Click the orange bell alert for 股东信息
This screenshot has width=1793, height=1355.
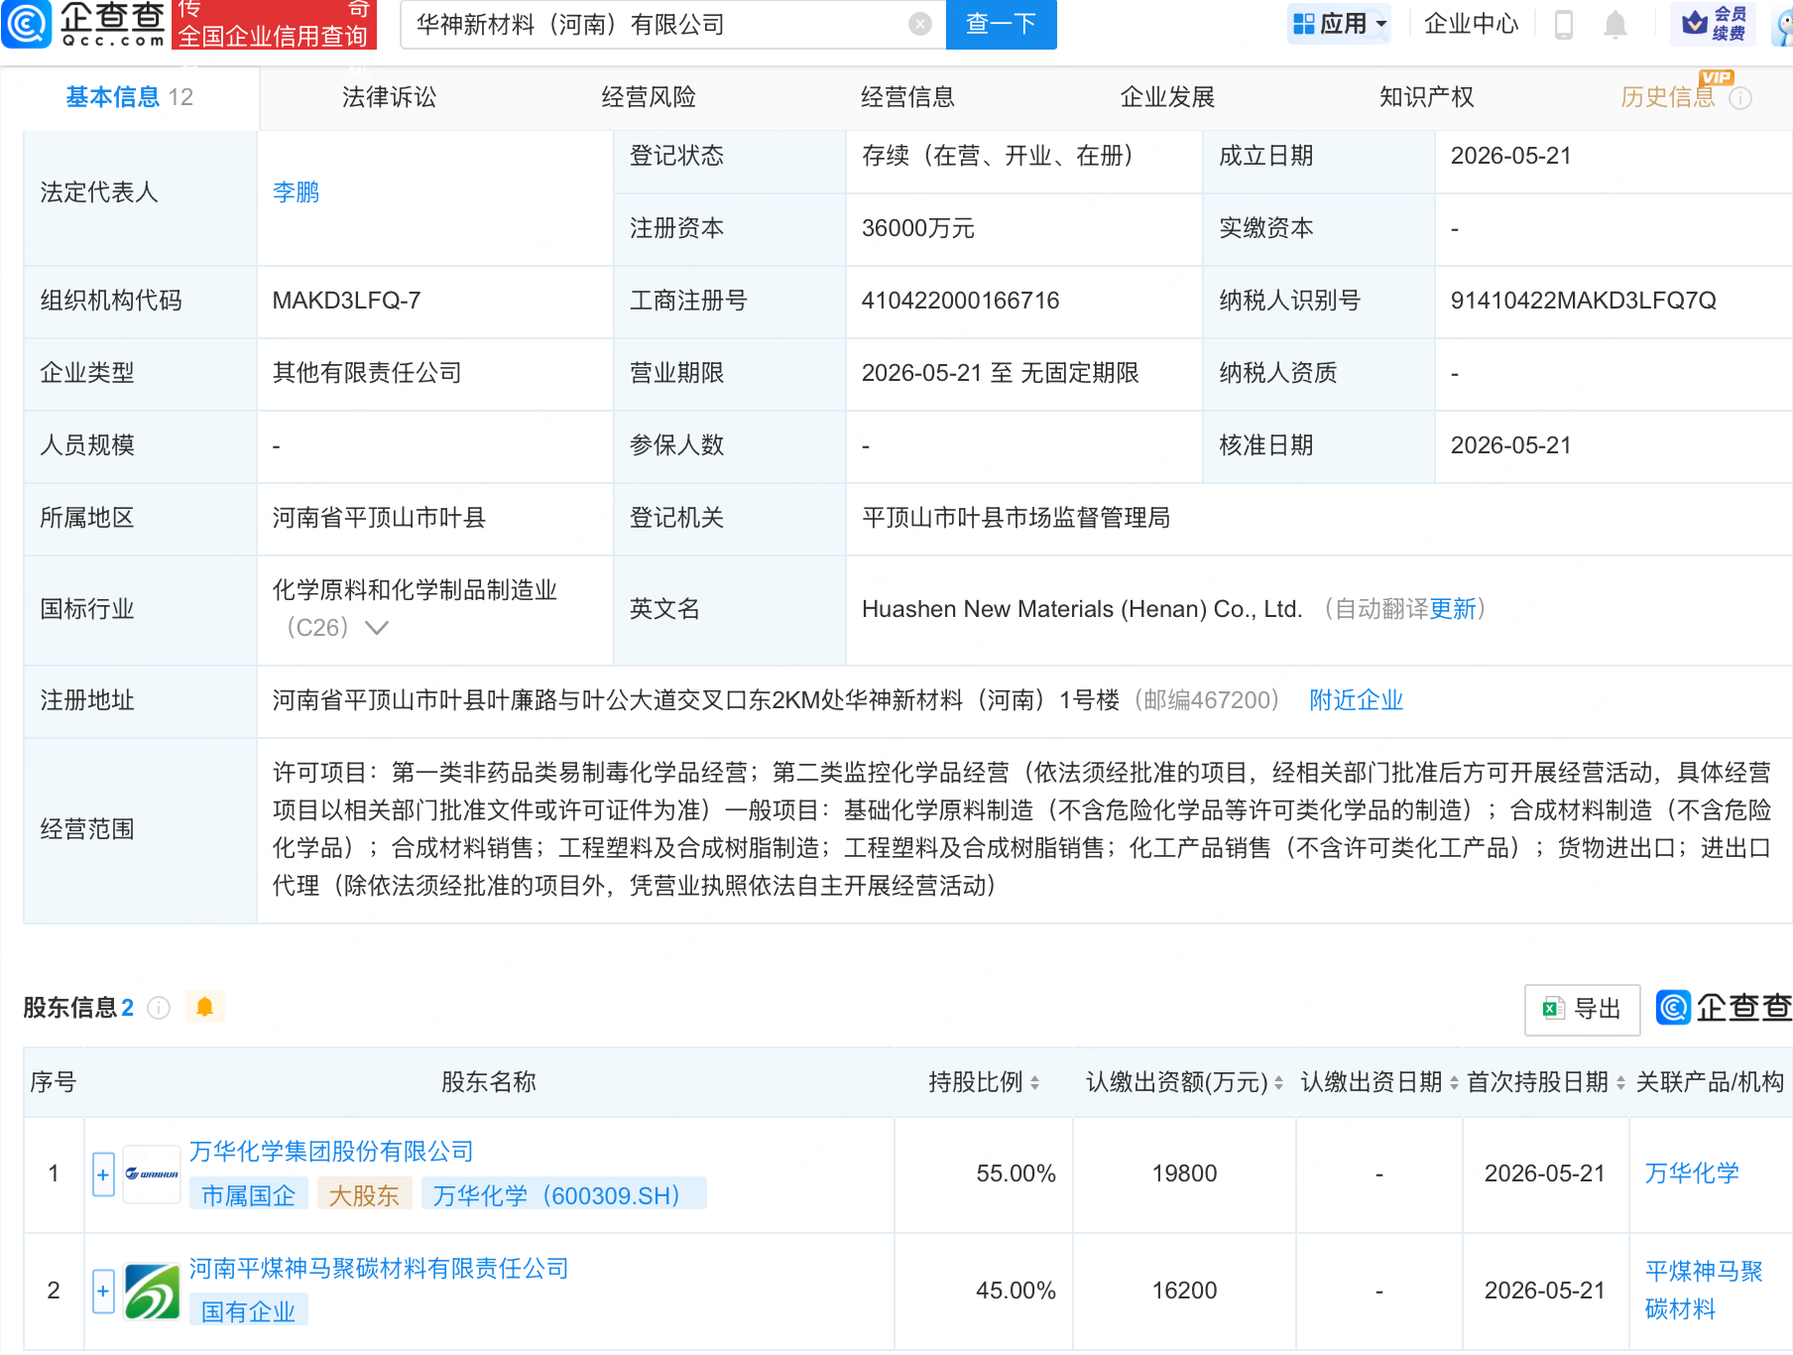pyautogui.click(x=205, y=1007)
